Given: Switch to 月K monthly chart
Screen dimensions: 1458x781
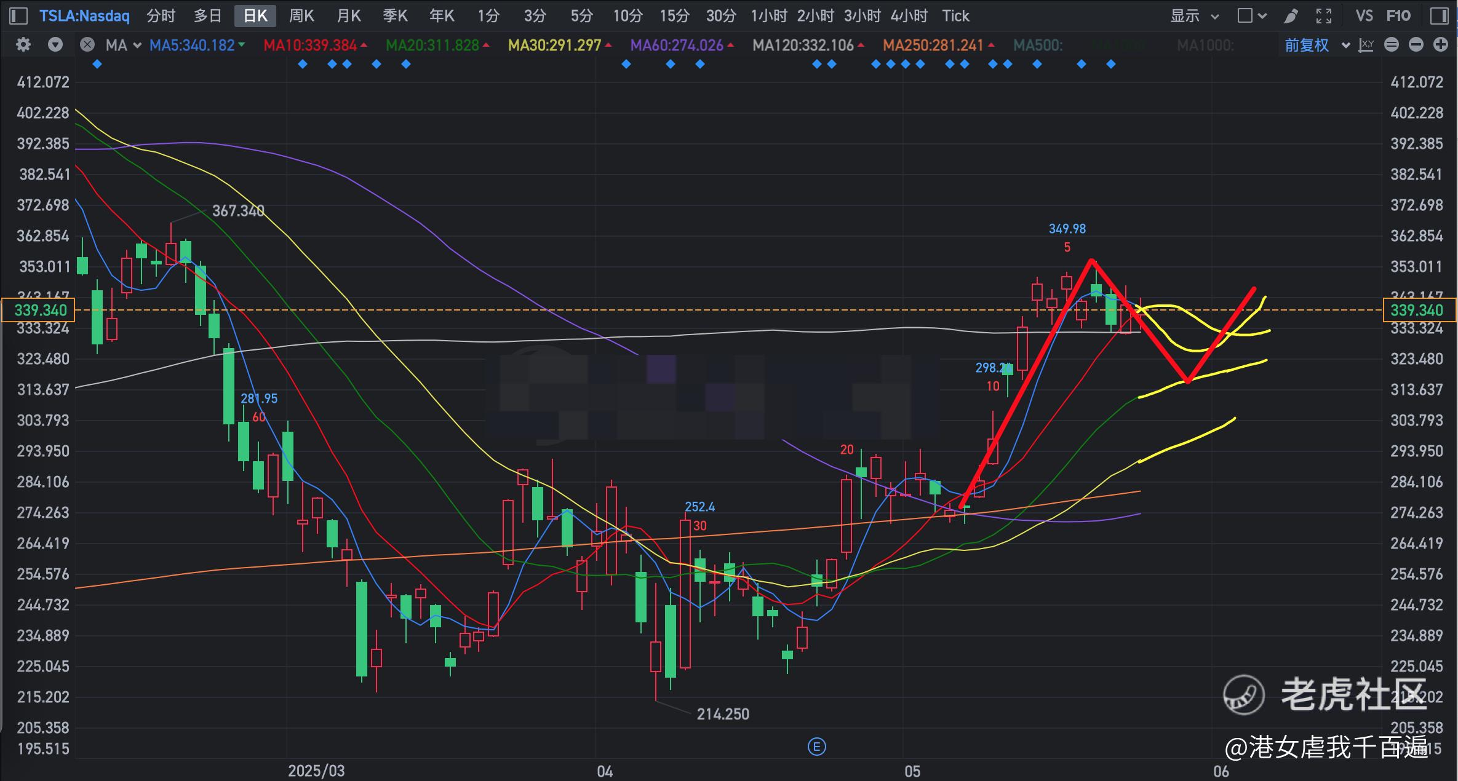Looking at the screenshot, I should tap(349, 15).
